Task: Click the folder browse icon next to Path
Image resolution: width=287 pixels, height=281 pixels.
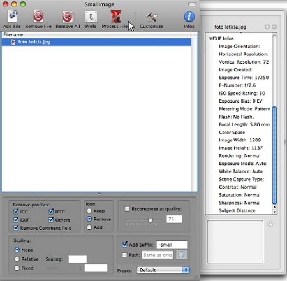Action: [x=181, y=255]
